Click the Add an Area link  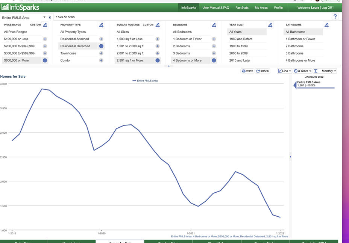65,17
